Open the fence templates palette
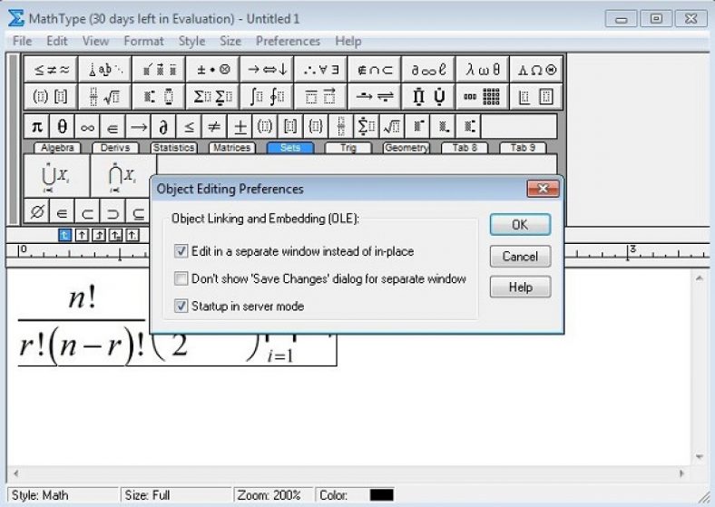Image resolution: width=715 pixels, height=507 pixels. [x=51, y=96]
